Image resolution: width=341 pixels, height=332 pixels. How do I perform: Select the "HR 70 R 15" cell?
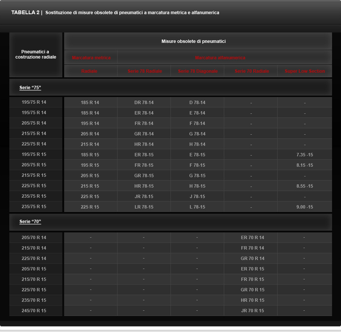click(253, 300)
